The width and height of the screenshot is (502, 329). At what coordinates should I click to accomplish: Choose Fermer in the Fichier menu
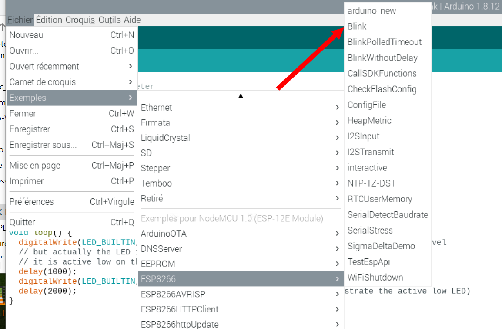tap(72, 113)
